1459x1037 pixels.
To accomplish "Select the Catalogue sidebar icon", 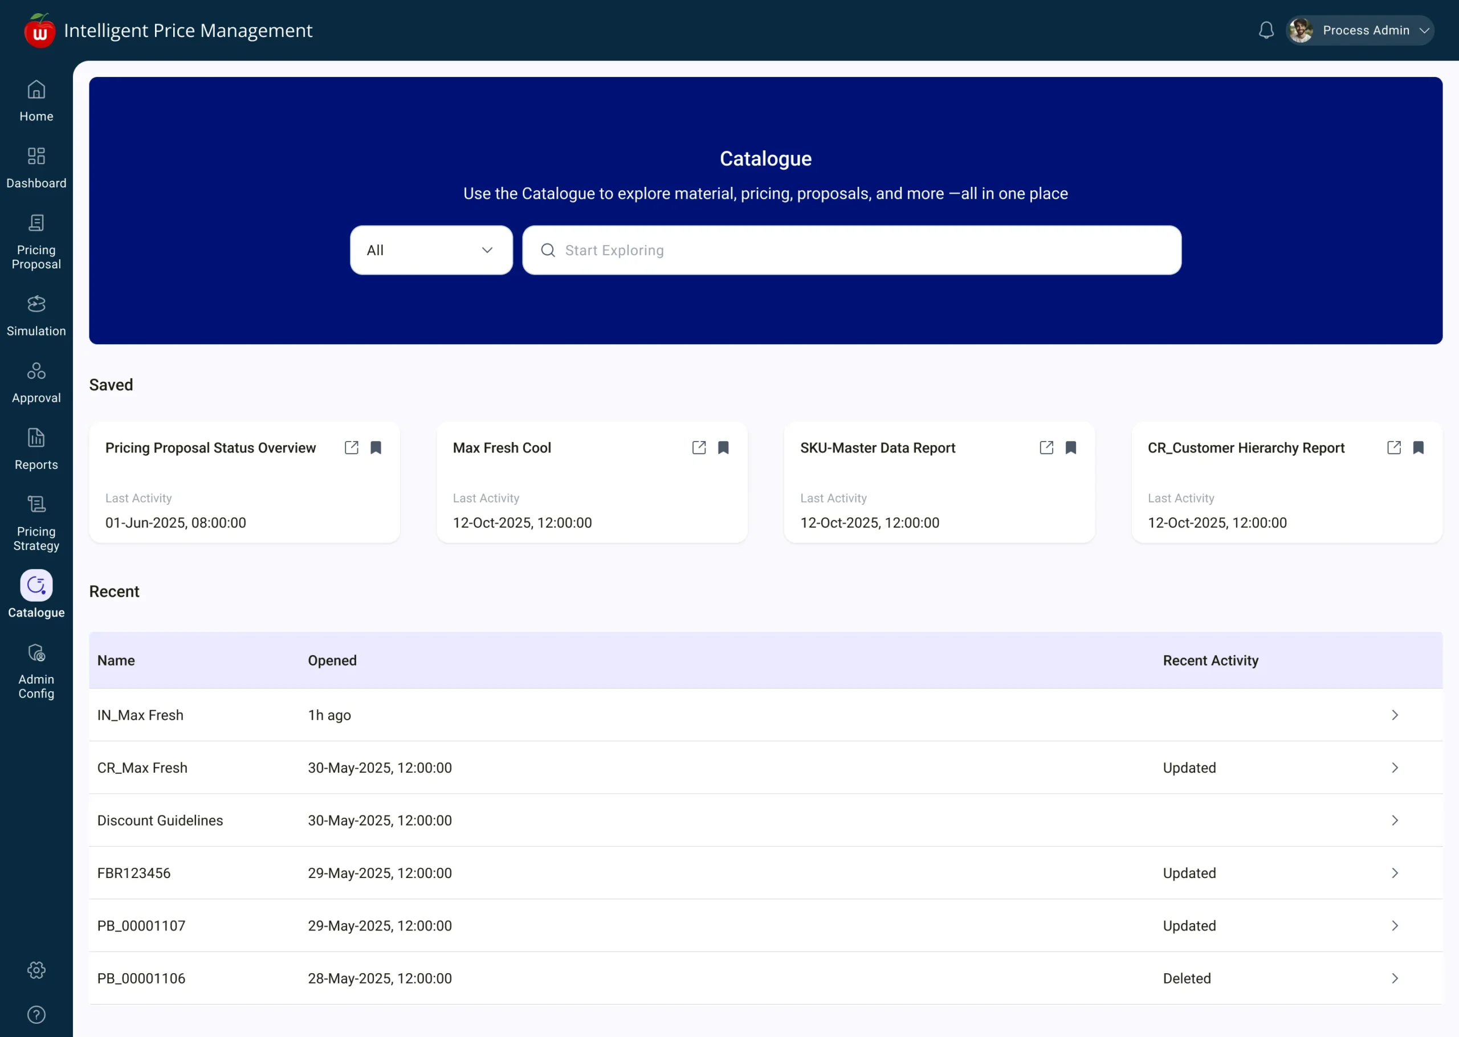I will (x=36, y=585).
